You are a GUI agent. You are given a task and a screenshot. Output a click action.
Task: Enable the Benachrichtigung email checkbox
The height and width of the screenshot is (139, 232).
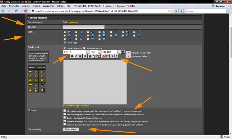click(x=64, y=114)
